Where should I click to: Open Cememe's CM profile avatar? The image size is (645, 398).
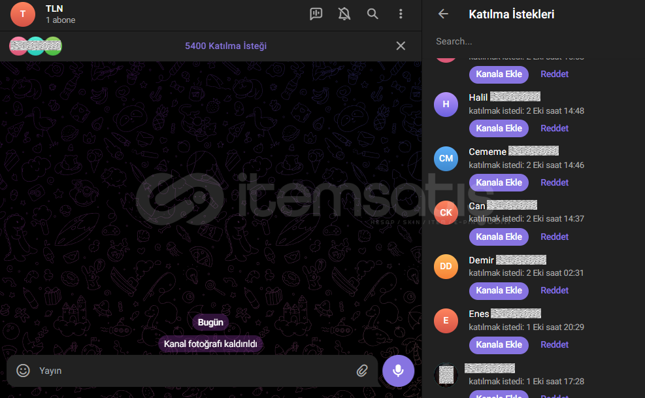[446, 159]
